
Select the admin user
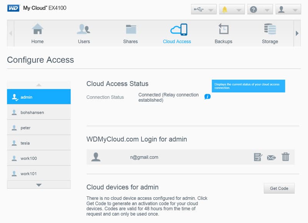(x=39, y=97)
